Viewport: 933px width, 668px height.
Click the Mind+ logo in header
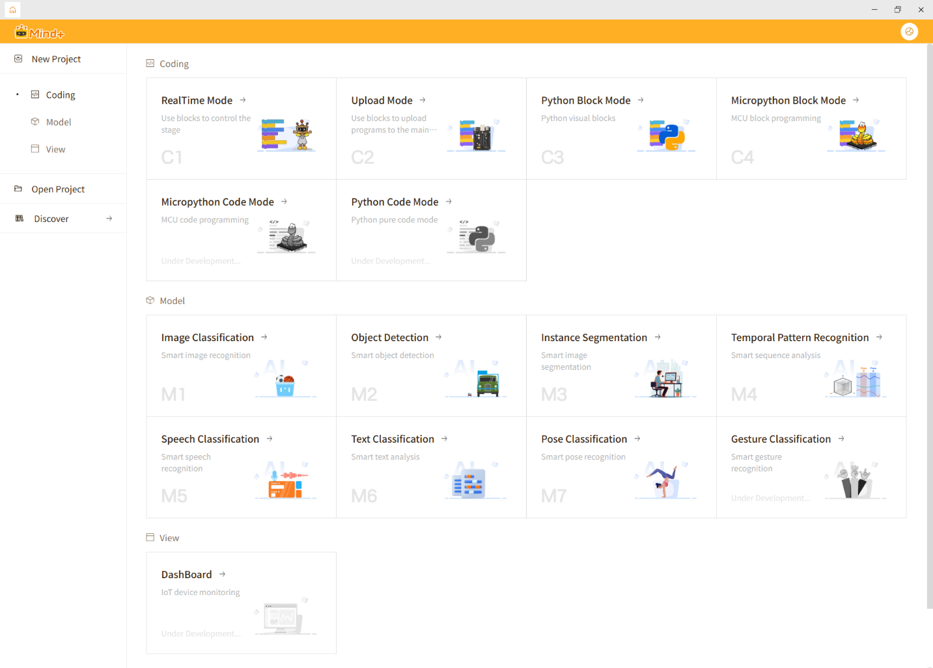coord(39,32)
